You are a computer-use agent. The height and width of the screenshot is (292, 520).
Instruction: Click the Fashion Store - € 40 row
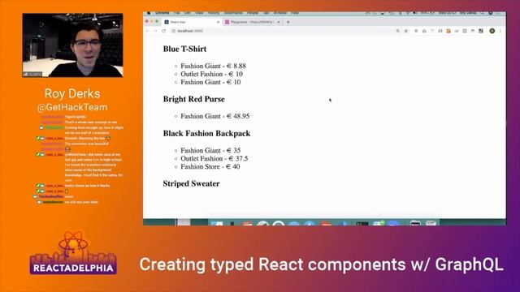pos(210,166)
